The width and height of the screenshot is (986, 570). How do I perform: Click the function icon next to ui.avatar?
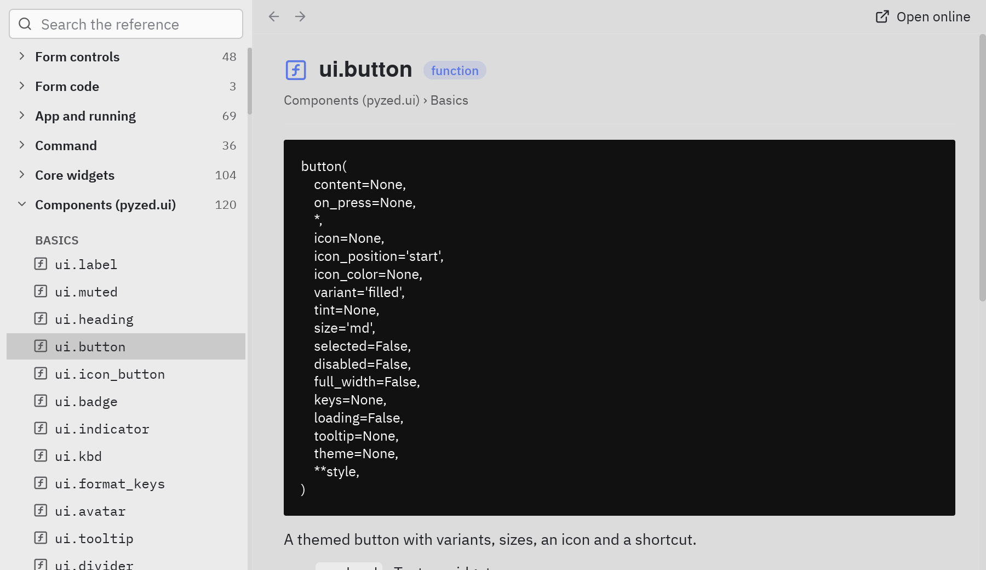41,510
